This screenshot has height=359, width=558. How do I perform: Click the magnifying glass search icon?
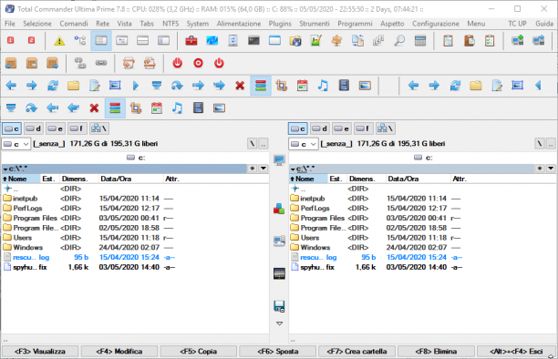399,41
